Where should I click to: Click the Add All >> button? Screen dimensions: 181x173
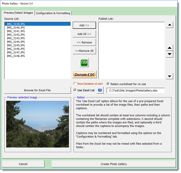click(x=84, y=34)
